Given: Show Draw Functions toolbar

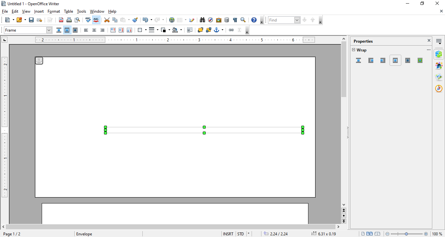Looking at the screenshot, I should [192, 20].
